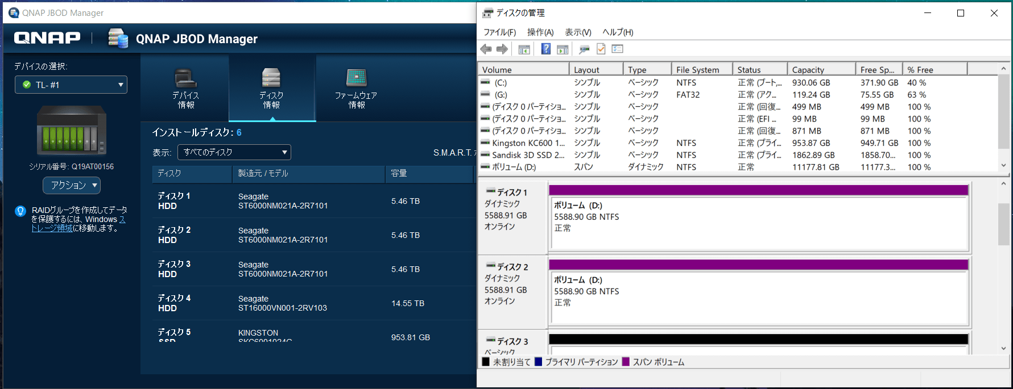The width and height of the screenshot is (1013, 389).
Task: Click the ディスク column header in QNAP list
Action: [192, 174]
